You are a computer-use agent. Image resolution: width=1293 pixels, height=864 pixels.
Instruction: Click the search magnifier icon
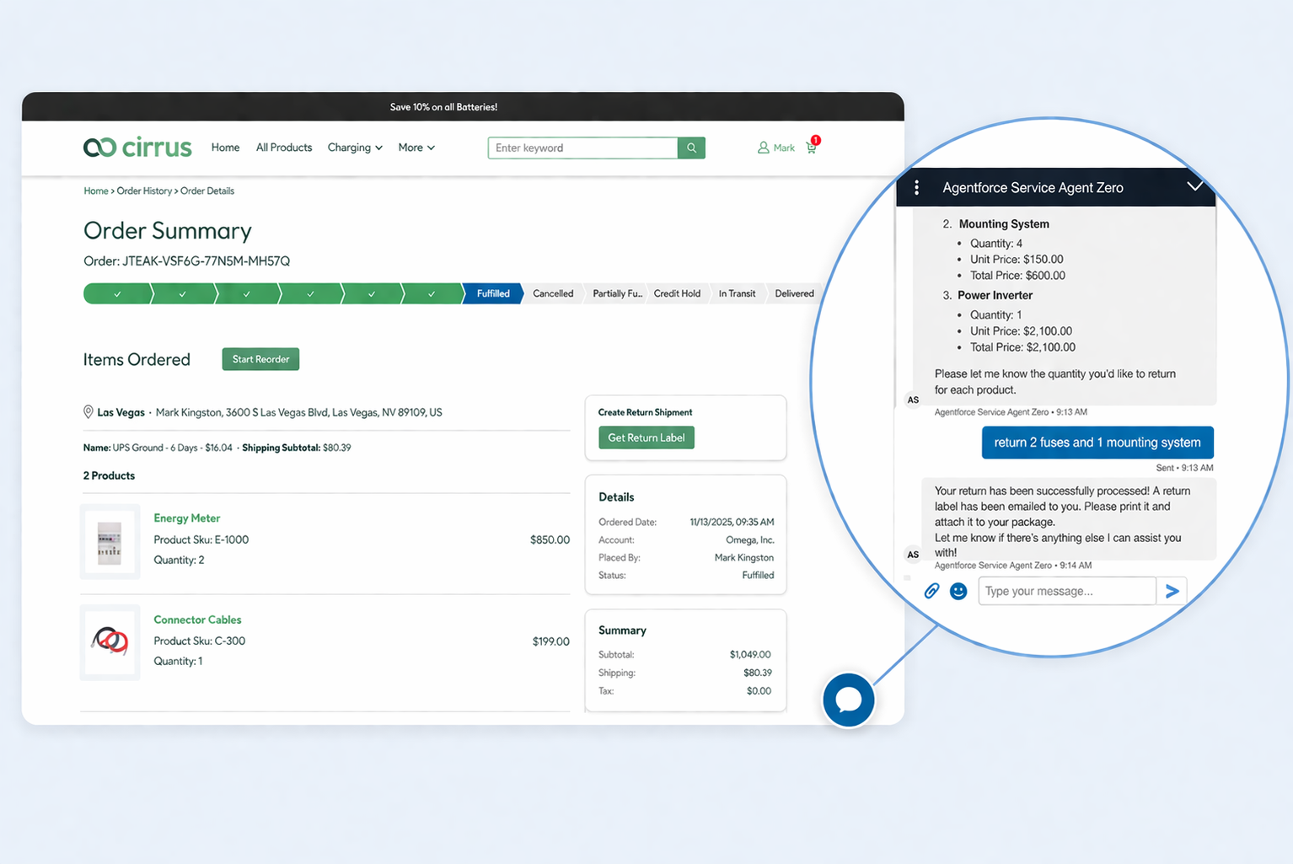point(690,148)
